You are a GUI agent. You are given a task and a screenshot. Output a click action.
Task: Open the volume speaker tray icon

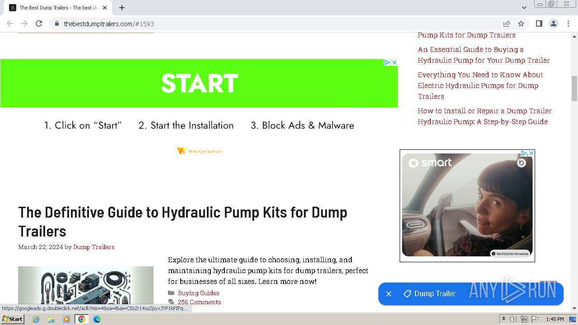(513, 319)
